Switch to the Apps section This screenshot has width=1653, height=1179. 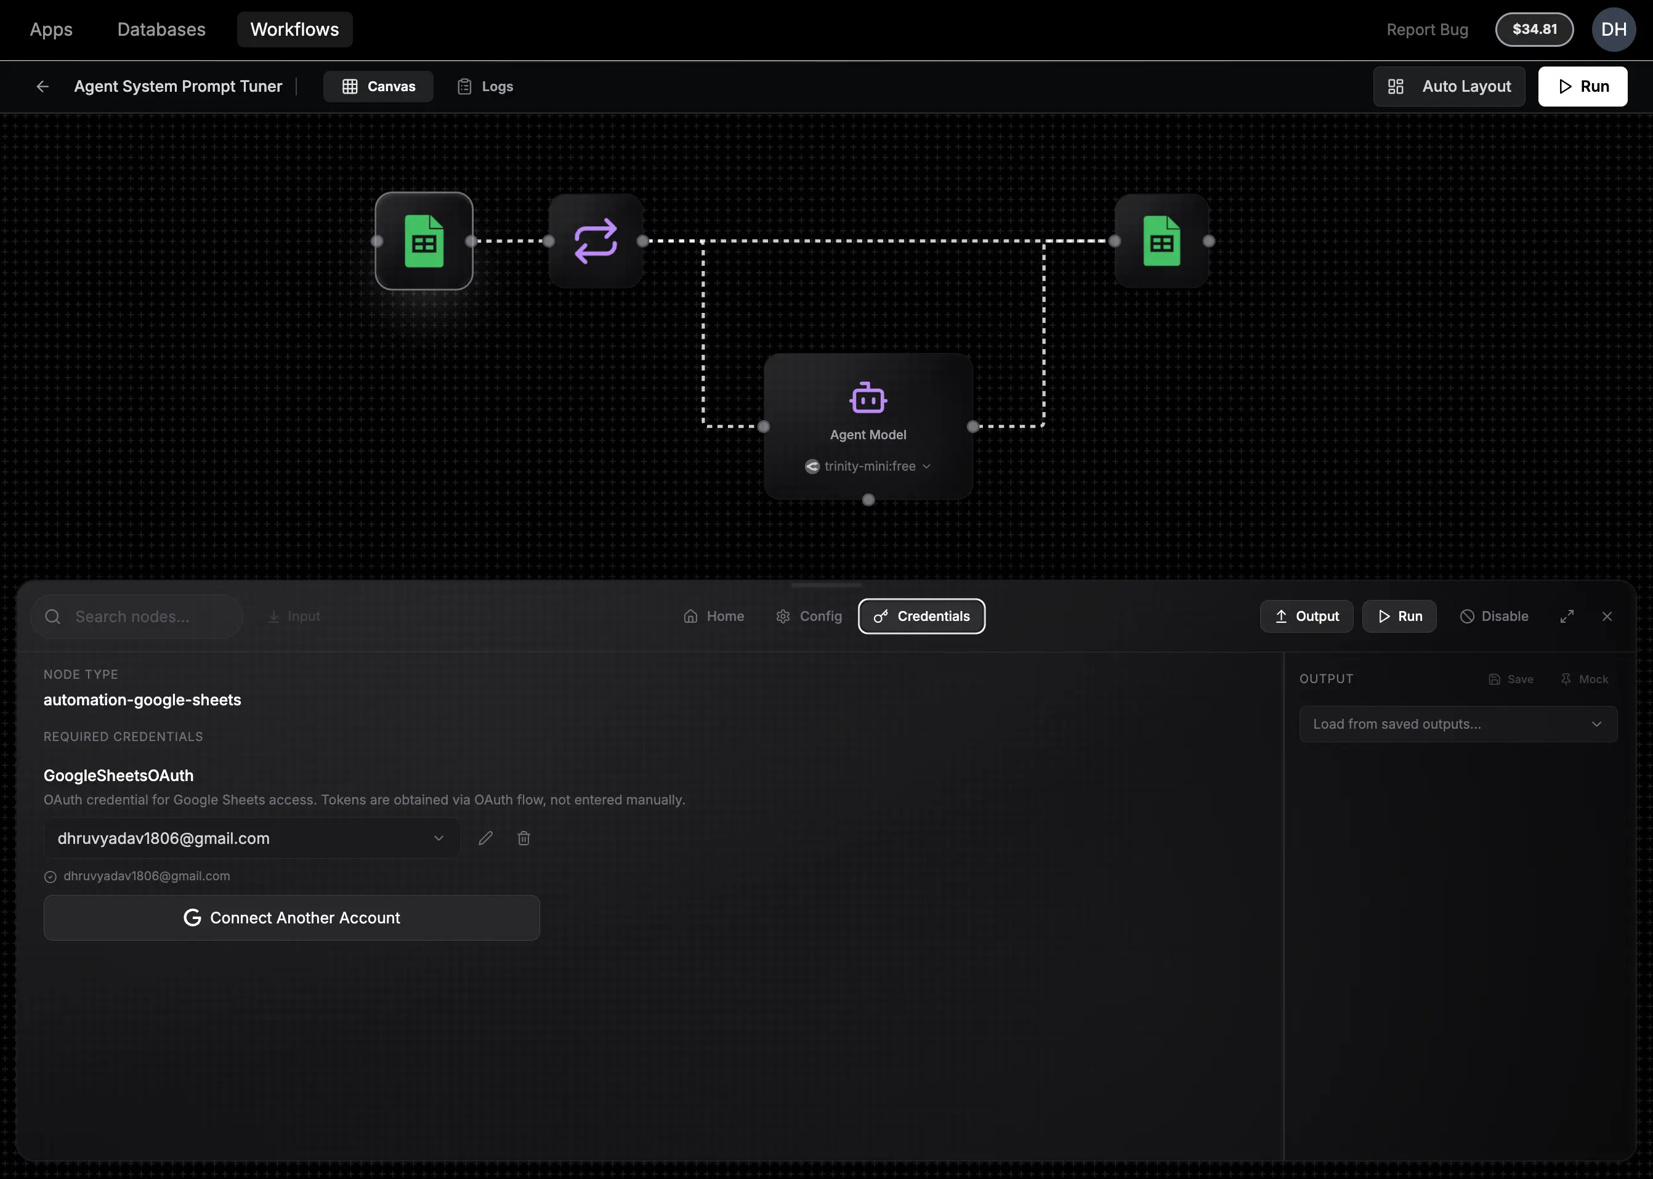(51, 29)
